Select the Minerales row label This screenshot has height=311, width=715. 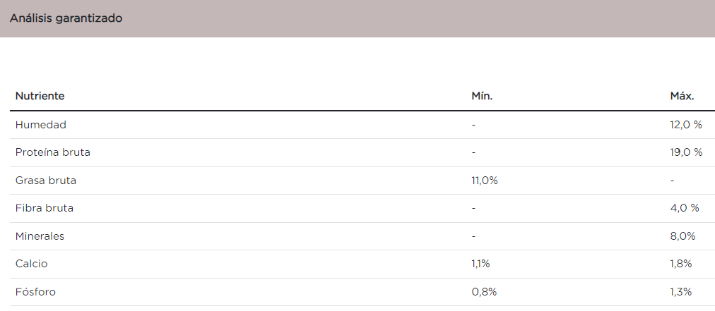pyautogui.click(x=40, y=236)
